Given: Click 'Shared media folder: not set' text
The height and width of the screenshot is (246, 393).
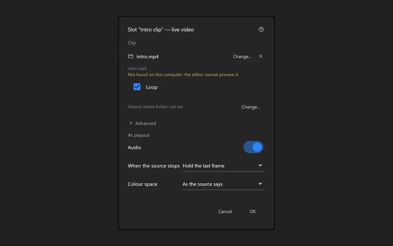Looking at the screenshot, I should 155,107.
